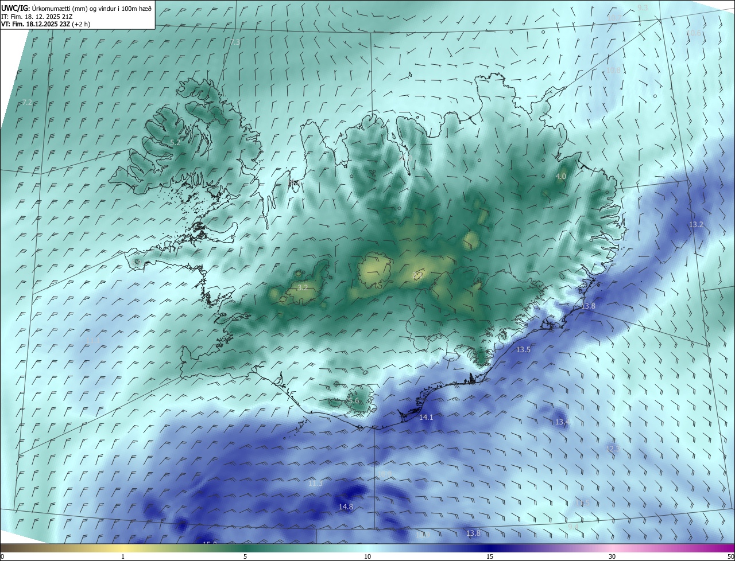Click the 4.0 value label in the northeast
The image size is (735, 561).
561,177
